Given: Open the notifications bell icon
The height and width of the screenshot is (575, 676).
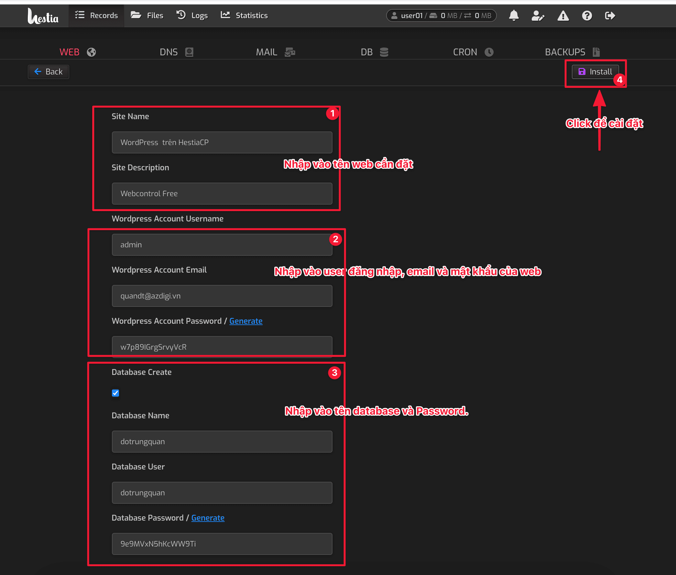Looking at the screenshot, I should 514,15.
